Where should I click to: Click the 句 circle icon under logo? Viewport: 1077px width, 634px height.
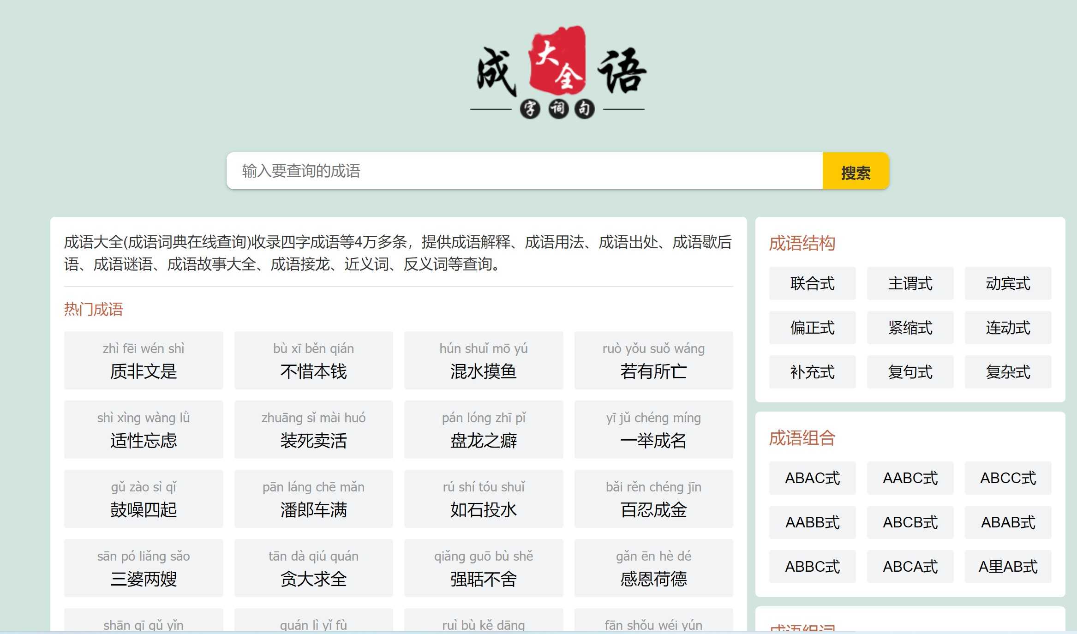coord(585,109)
